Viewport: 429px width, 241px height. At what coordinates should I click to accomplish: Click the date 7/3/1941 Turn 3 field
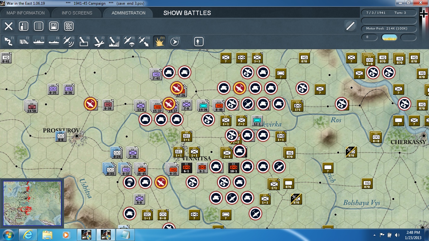(x=389, y=13)
